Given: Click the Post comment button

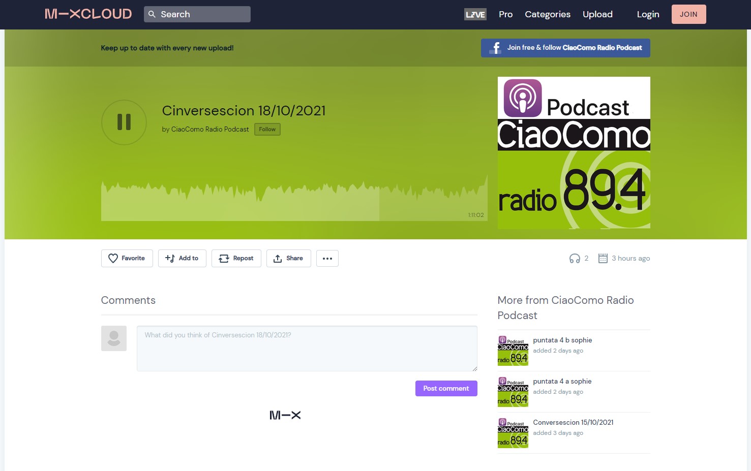Looking at the screenshot, I should point(446,388).
